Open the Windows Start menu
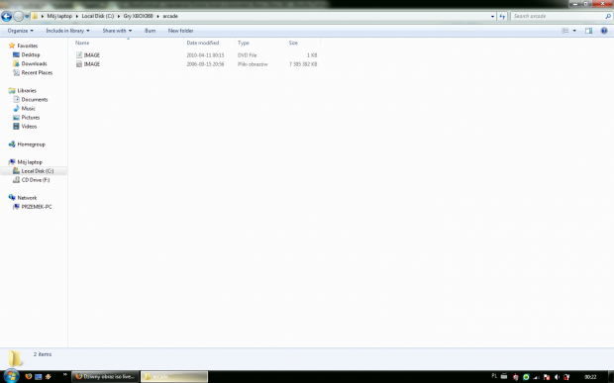Viewport: 614px width, 383px height. coord(11,376)
